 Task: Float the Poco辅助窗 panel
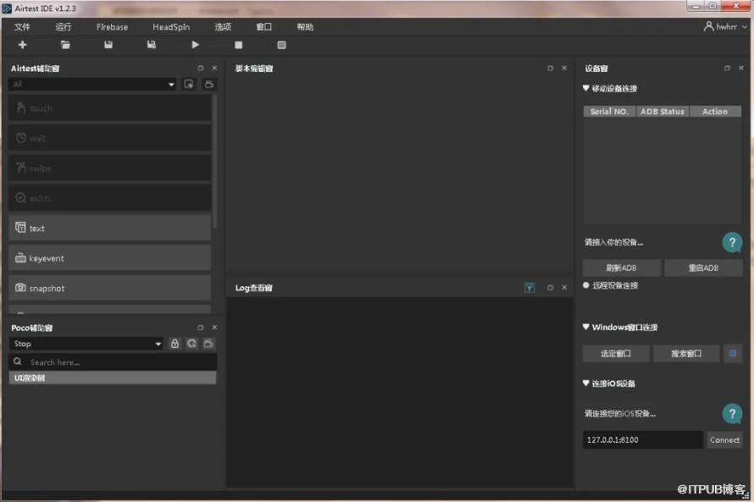tap(201, 328)
